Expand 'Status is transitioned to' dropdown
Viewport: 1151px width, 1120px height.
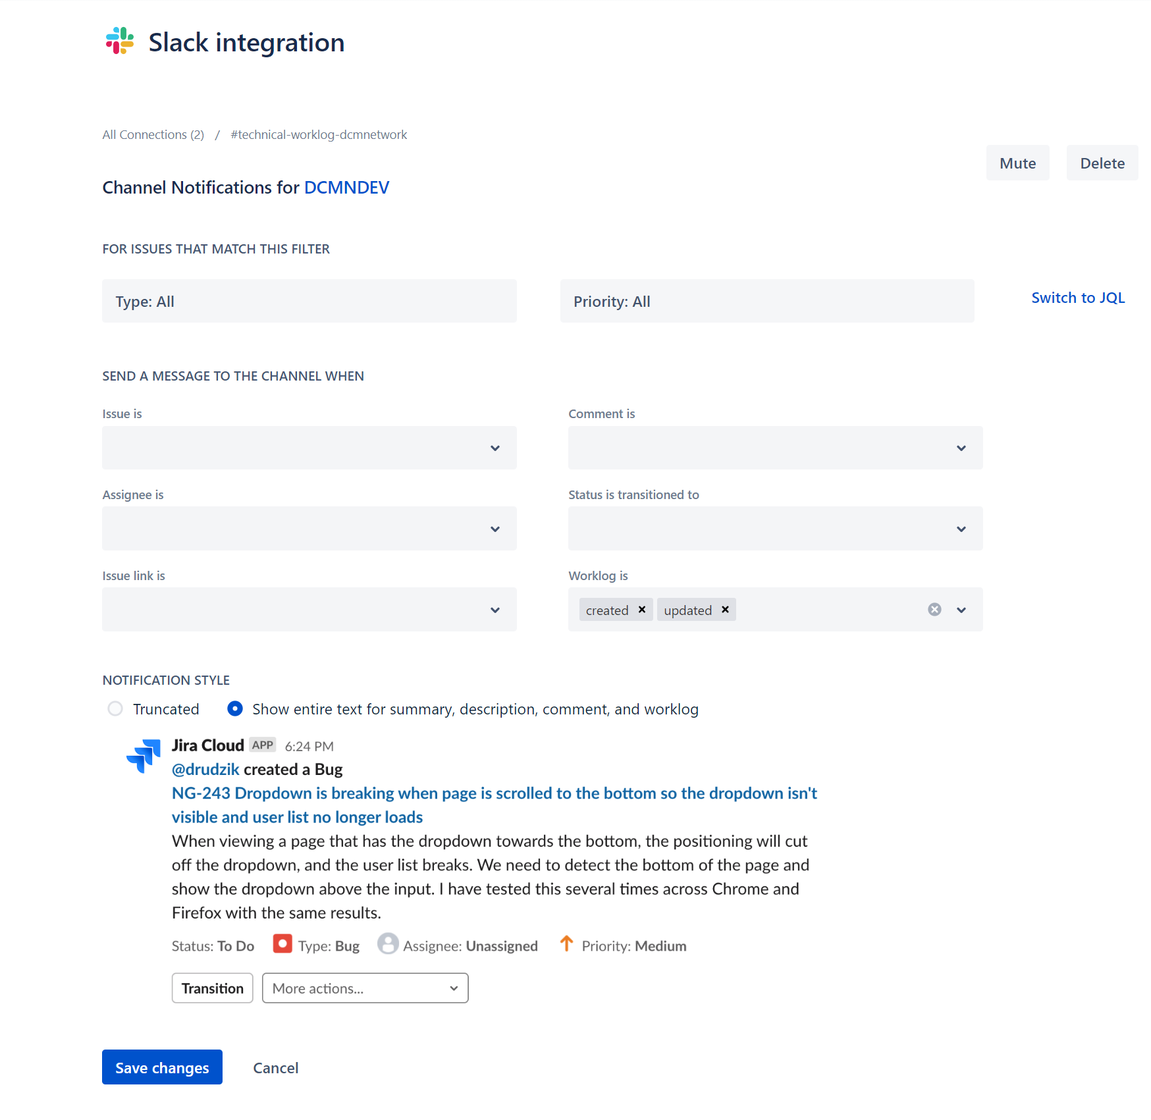[x=776, y=529]
